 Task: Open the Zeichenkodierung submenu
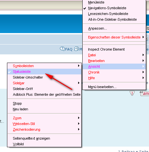(44, 129)
